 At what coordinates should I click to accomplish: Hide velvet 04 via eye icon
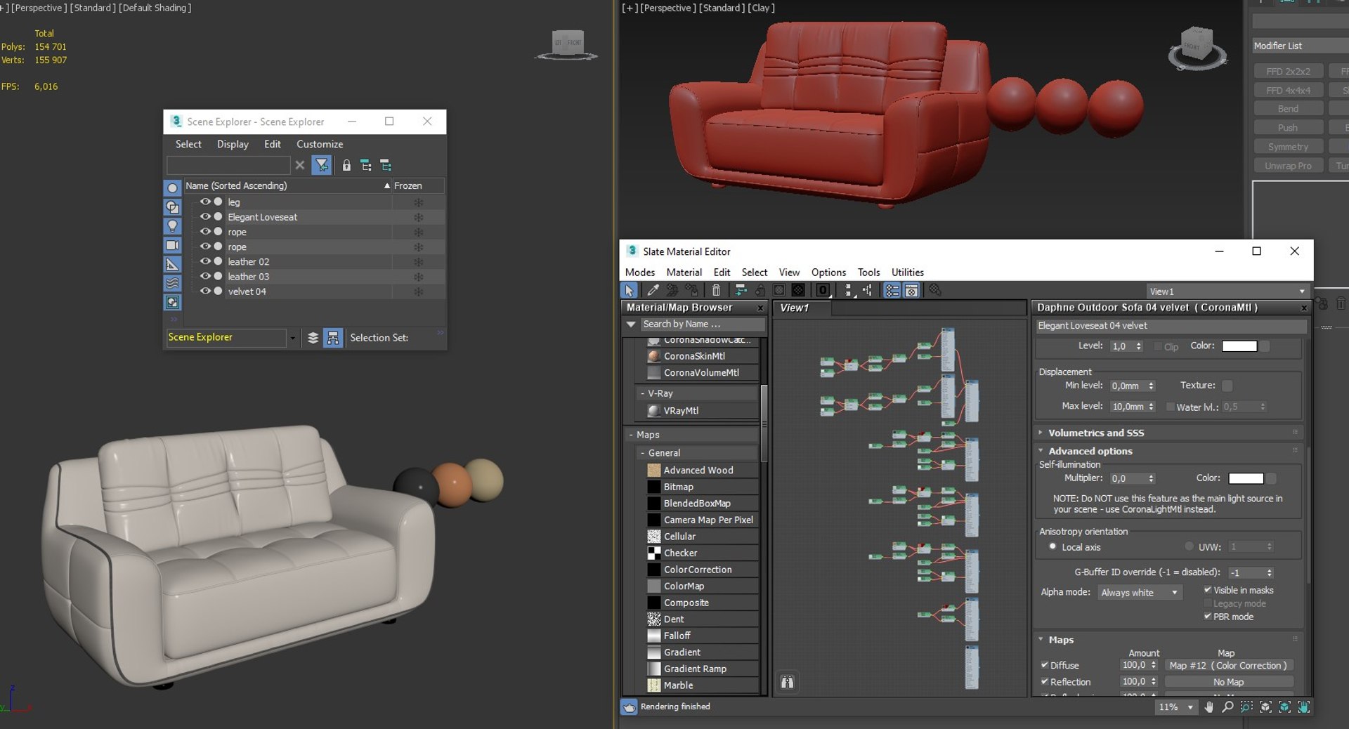[205, 291]
